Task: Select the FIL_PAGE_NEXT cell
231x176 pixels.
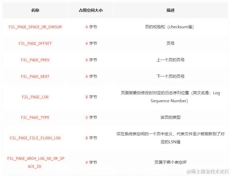Action: pos(35,76)
